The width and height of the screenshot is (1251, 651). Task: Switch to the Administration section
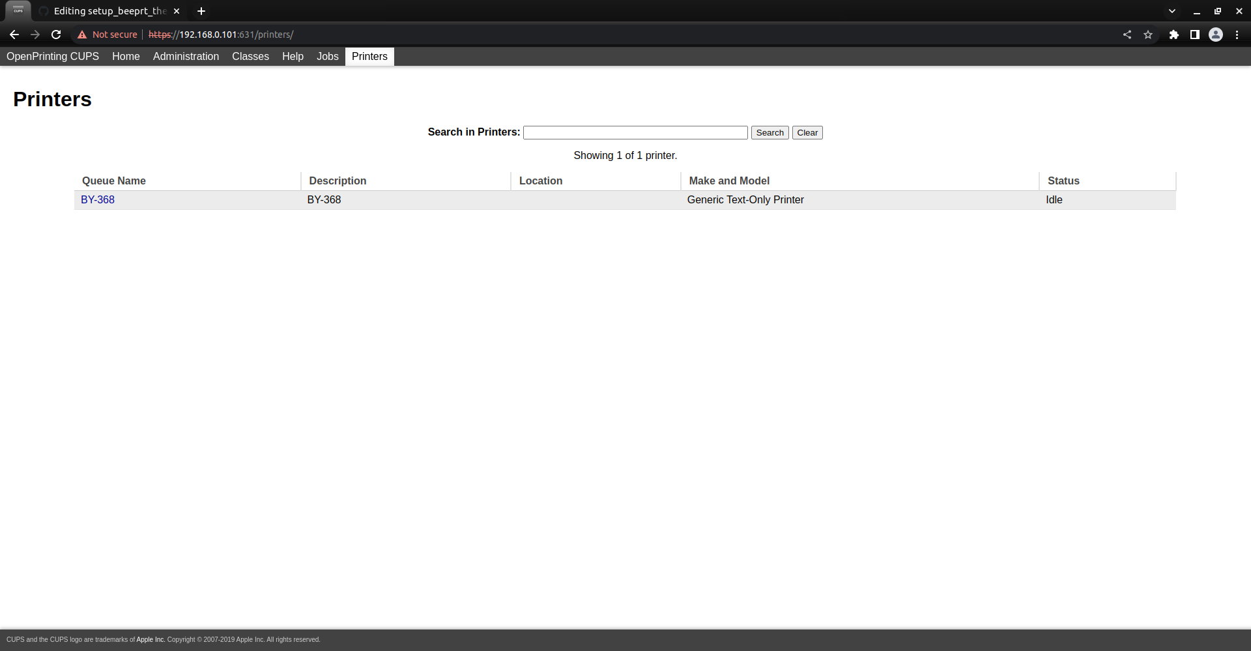point(186,57)
